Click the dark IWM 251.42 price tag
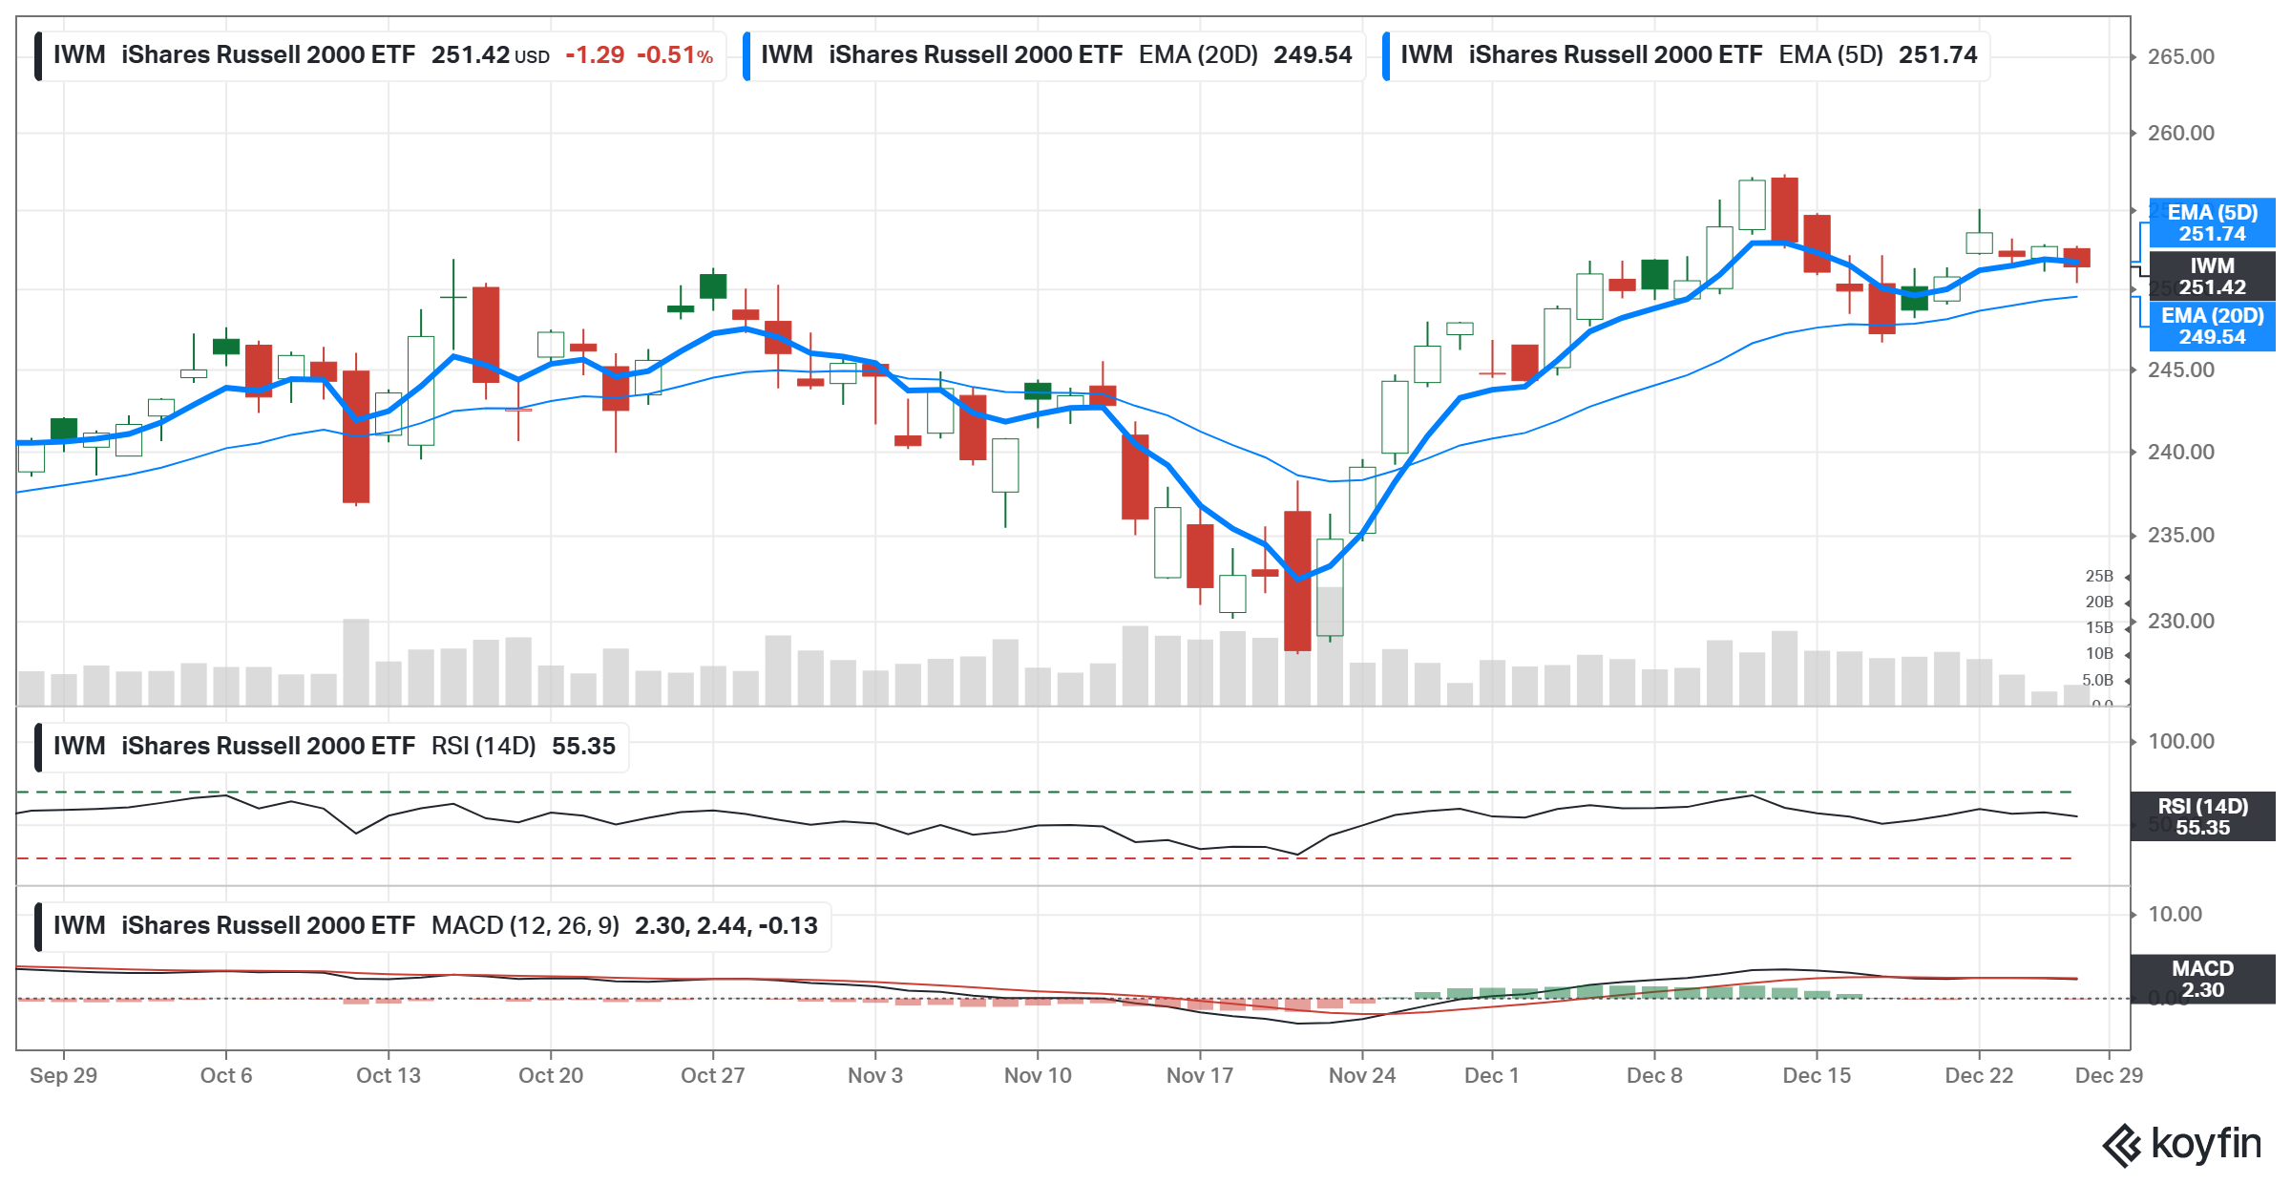This screenshot has width=2291, height=1184. [2212, 276]
